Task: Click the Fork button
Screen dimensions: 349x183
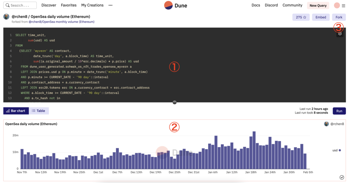Action: tap(339, 17)
